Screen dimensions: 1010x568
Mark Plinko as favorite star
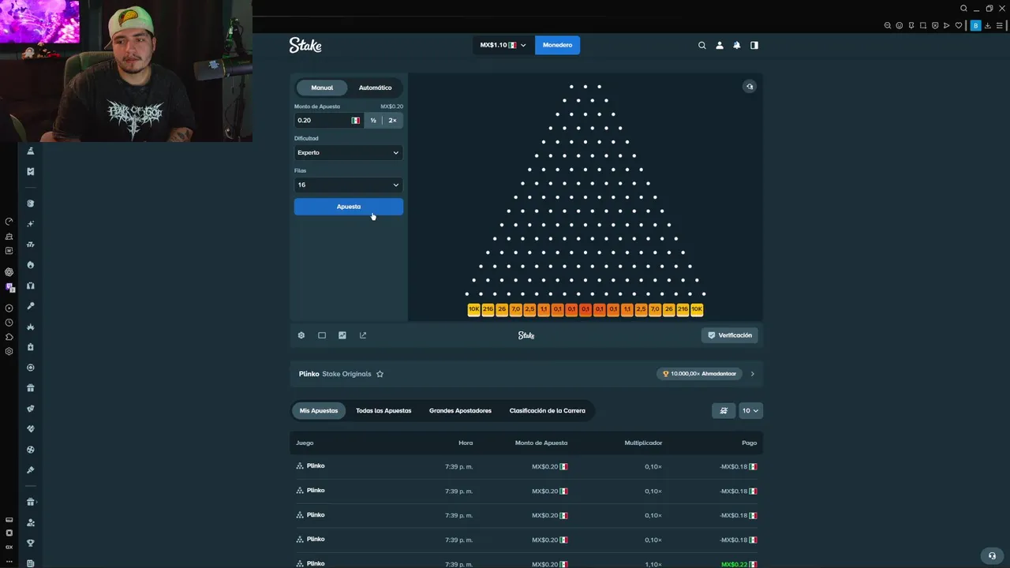[x=380, y=374]
